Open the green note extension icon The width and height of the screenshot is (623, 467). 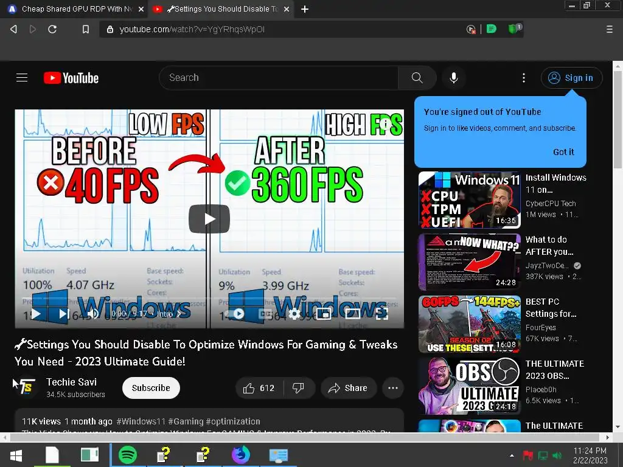tap(492, 29)
